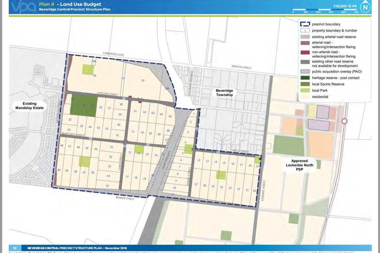
Task: Click the railway station circle marker
Action: 344,121
